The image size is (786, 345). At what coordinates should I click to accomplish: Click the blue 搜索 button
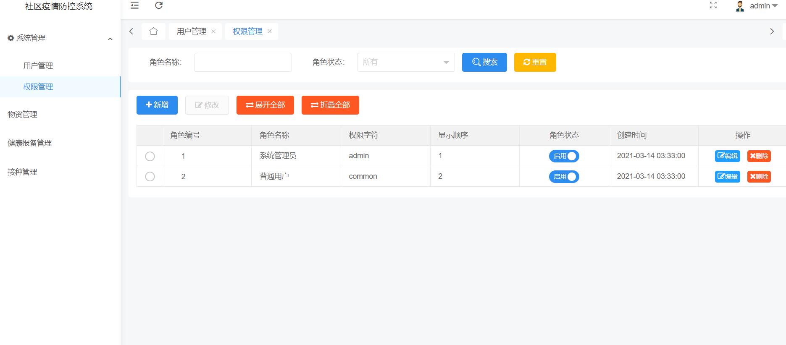click(x=484, y=62)
